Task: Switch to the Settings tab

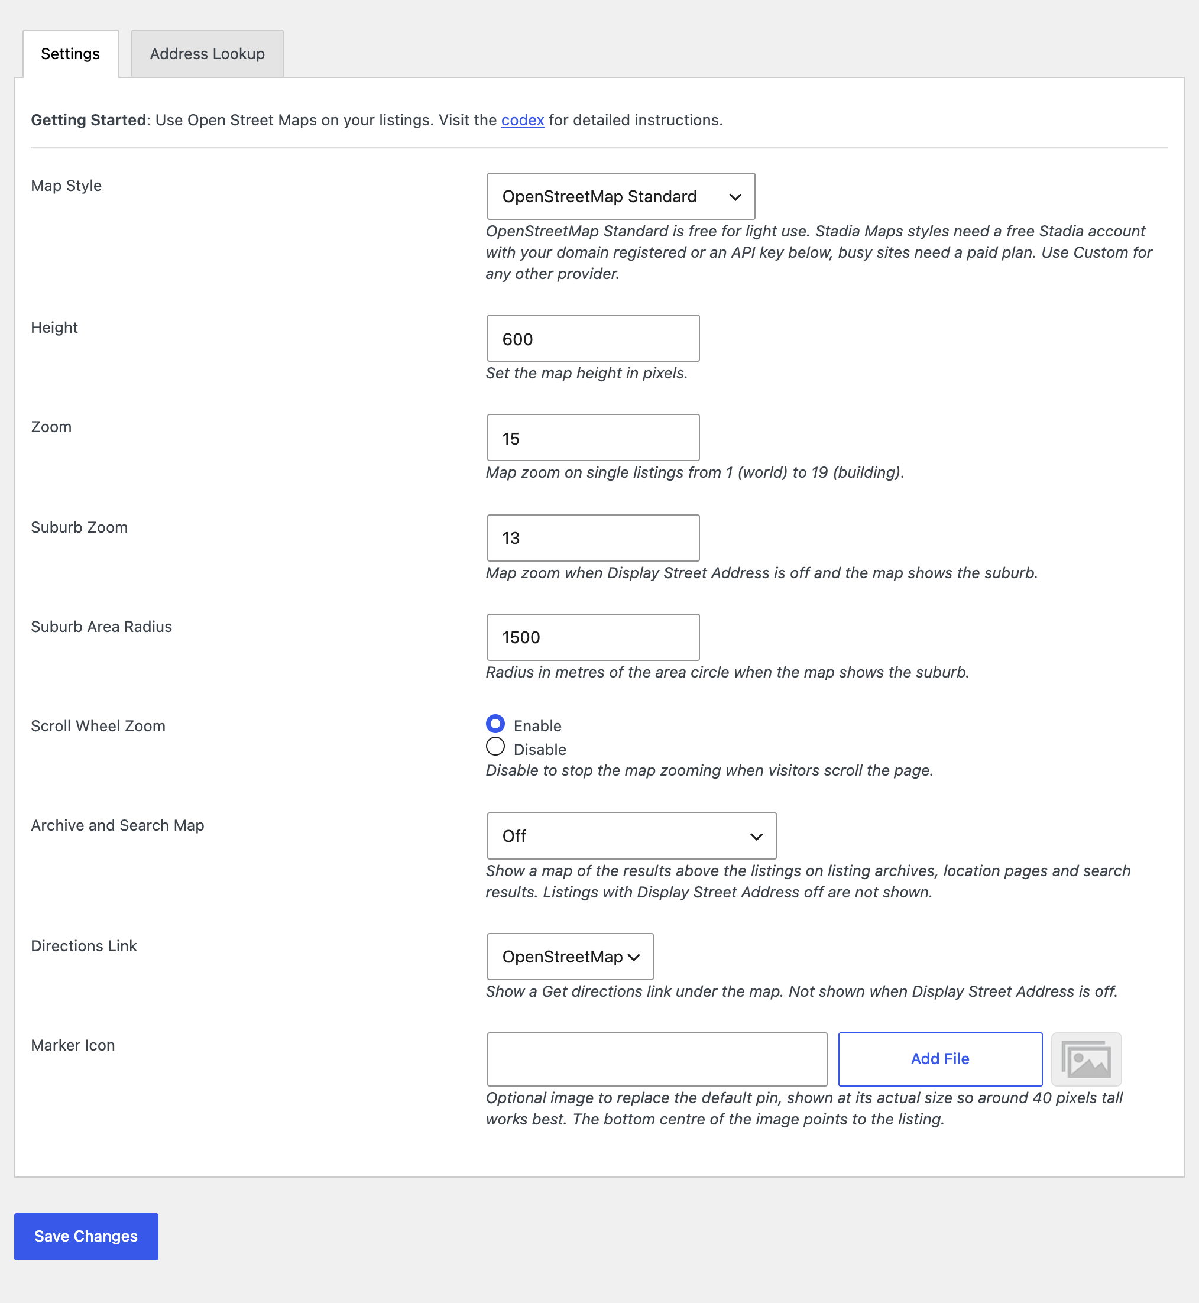Action: 71,54
